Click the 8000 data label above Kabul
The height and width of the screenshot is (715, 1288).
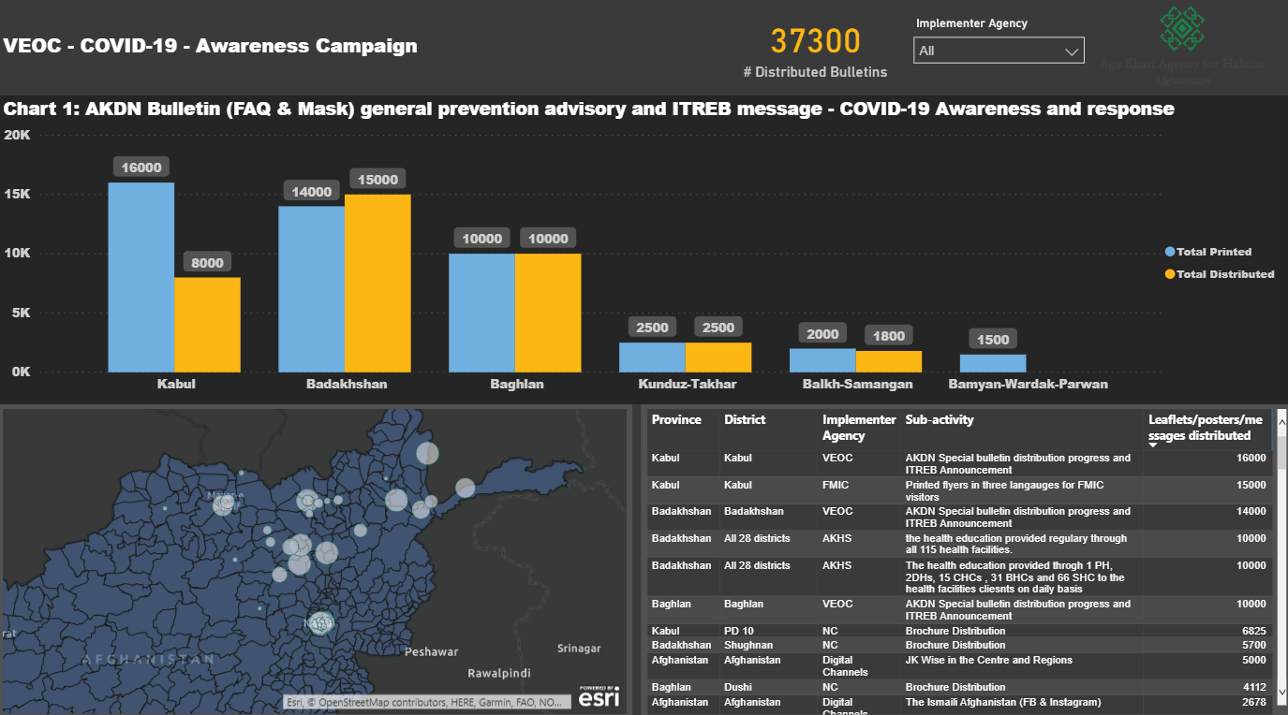(207, 263)
